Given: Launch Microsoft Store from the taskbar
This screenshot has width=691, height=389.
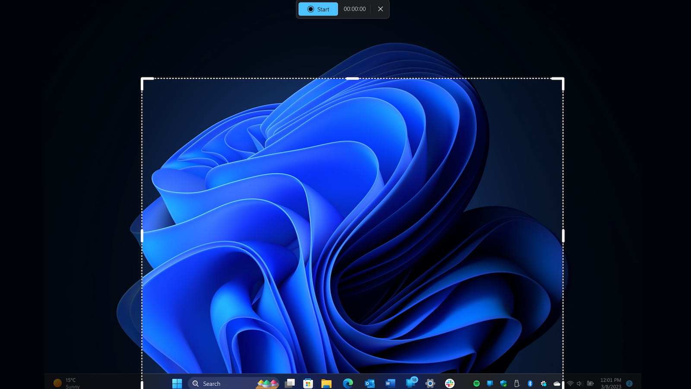Looking at the screenshot, I should (x=308, y=383).
